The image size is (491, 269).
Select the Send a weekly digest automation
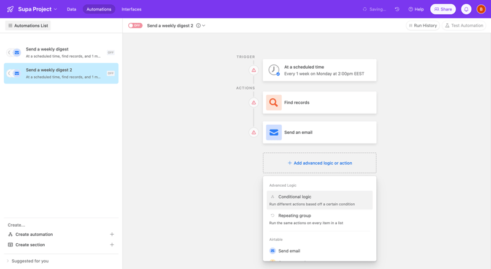[x=61, y=52]
